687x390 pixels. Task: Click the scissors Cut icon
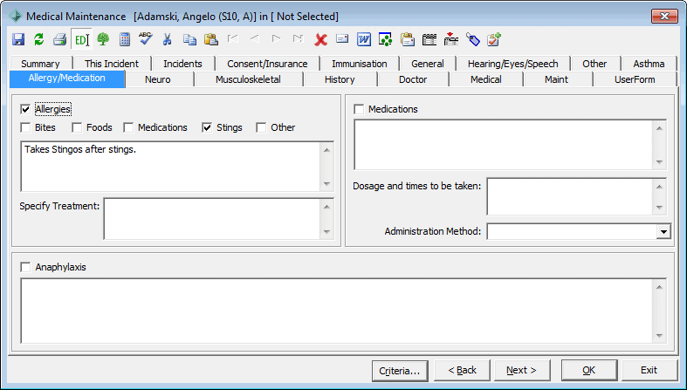pyautogui.click(x=167, y=39)
